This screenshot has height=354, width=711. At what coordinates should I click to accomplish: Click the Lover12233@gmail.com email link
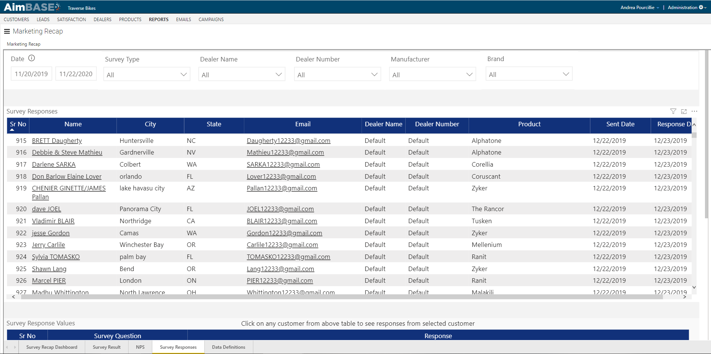(281, 176)
